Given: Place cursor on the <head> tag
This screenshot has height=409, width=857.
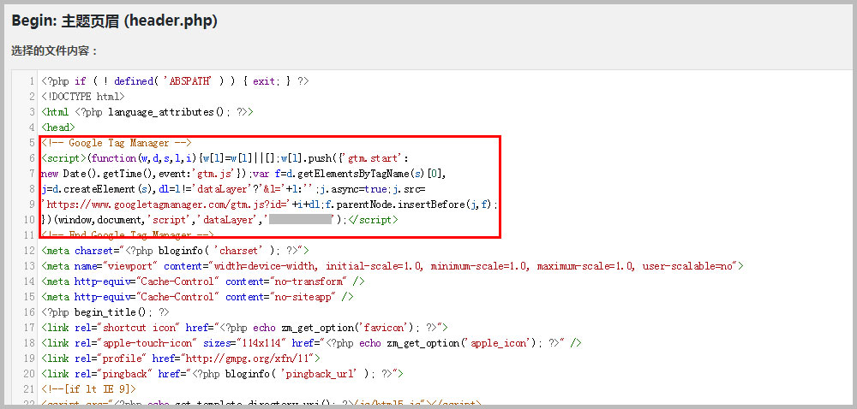Looking at the screenshot, I should coord(57,127).
